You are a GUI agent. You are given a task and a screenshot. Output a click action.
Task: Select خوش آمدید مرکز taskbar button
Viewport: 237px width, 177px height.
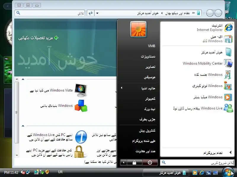click(166, 173)
